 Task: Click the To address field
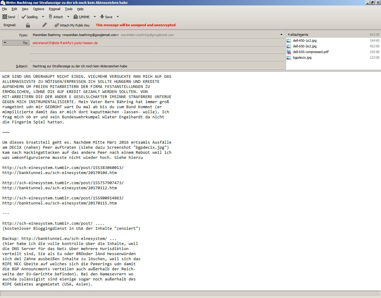158,43
